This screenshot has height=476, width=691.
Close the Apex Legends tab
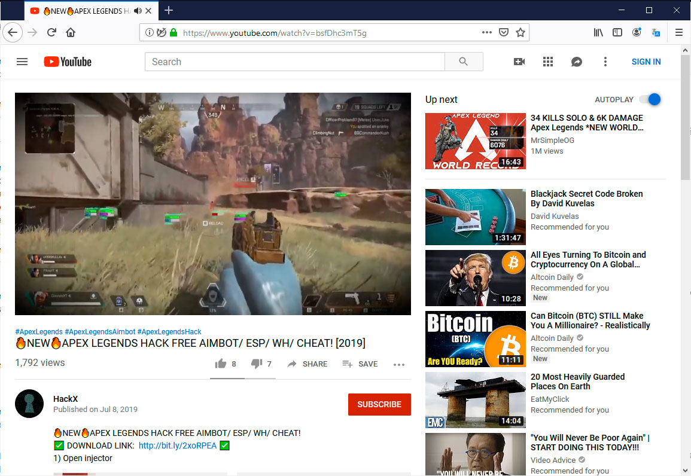pyautogui.click(x=149, y=11)
